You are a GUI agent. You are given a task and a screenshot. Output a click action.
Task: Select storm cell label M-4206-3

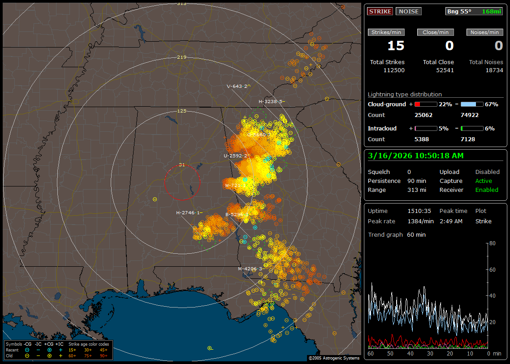point(250,269)
